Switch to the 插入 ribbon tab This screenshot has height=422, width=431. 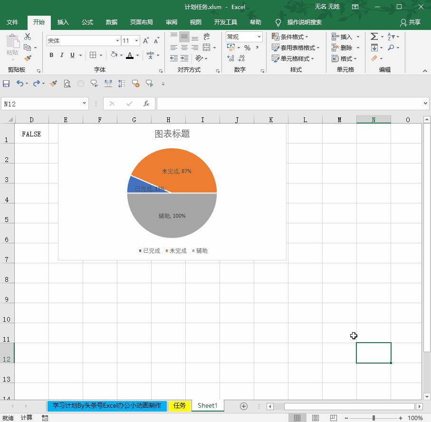(x=63, y=22)
